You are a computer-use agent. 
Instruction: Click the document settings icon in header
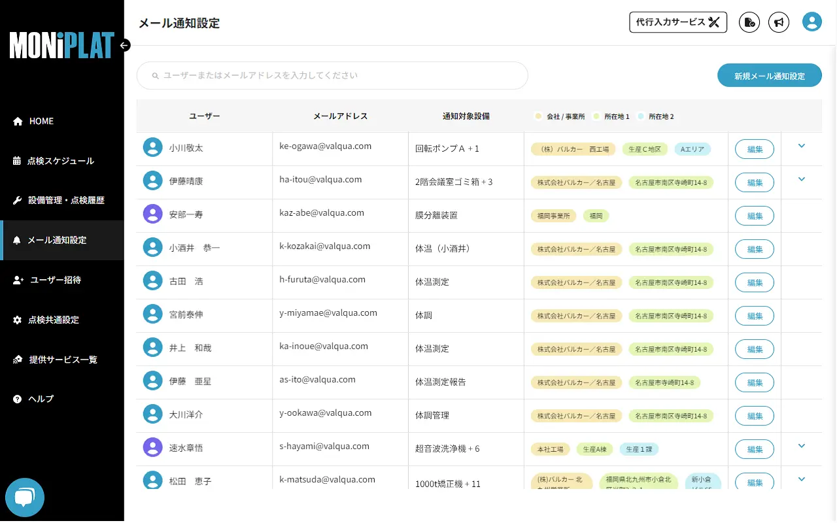[749, 22]
